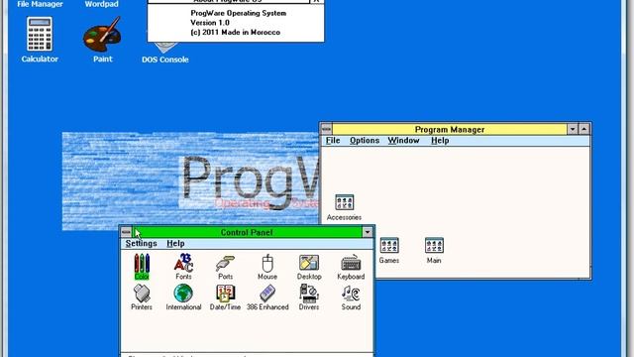This screenshot has width=634, height=357.
Task: Maximize Program Manager with up arrow
Action: tap(584, 129)
